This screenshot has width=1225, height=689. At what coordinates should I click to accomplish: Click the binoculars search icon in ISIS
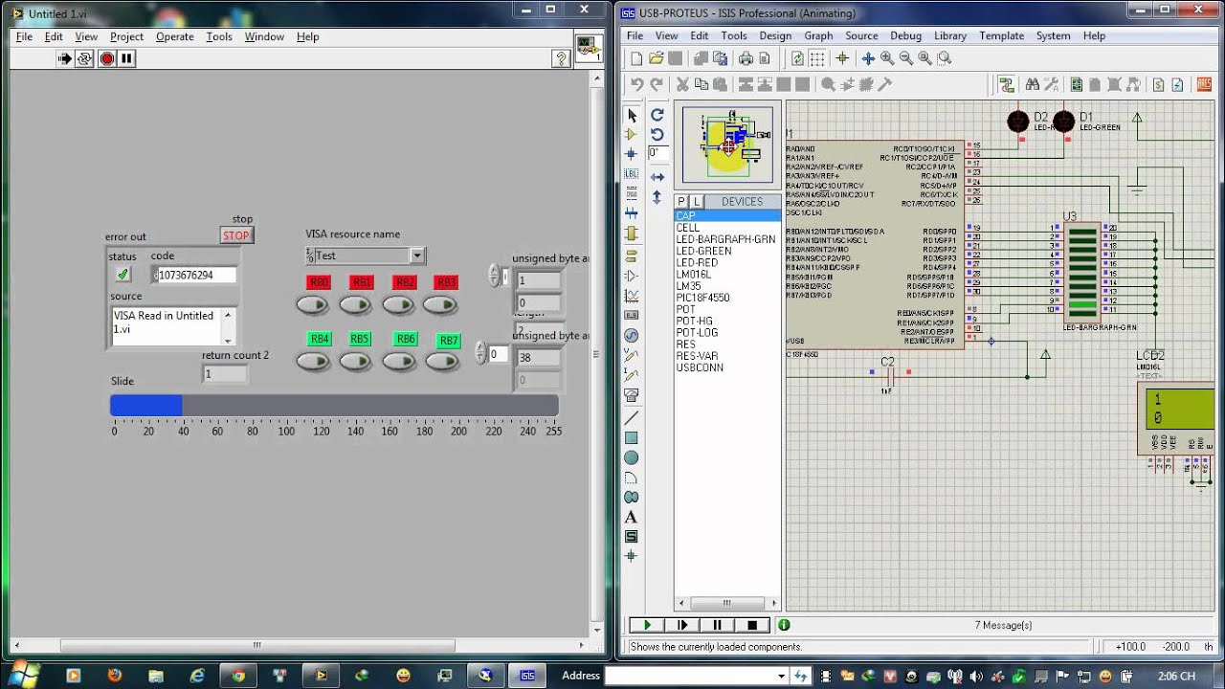coord(1031,84)
